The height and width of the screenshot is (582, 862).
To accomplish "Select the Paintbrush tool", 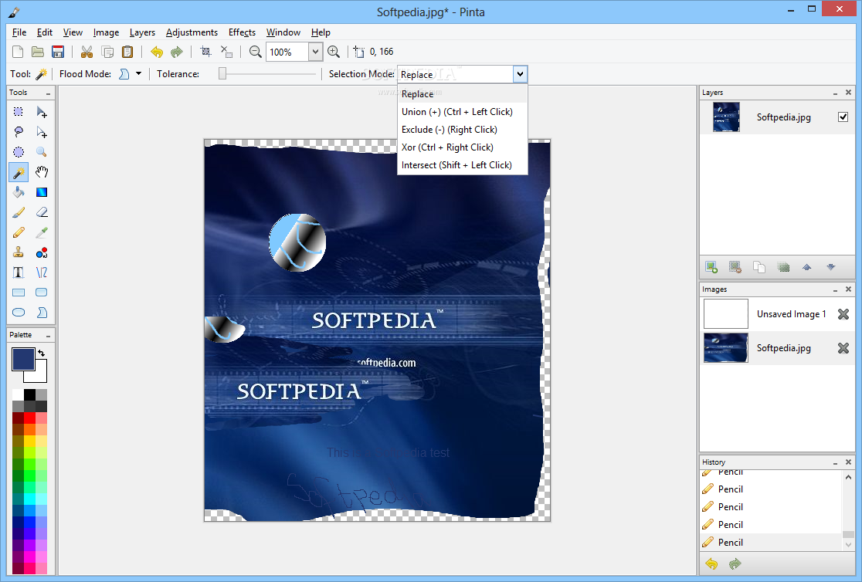I will point(18,212).
